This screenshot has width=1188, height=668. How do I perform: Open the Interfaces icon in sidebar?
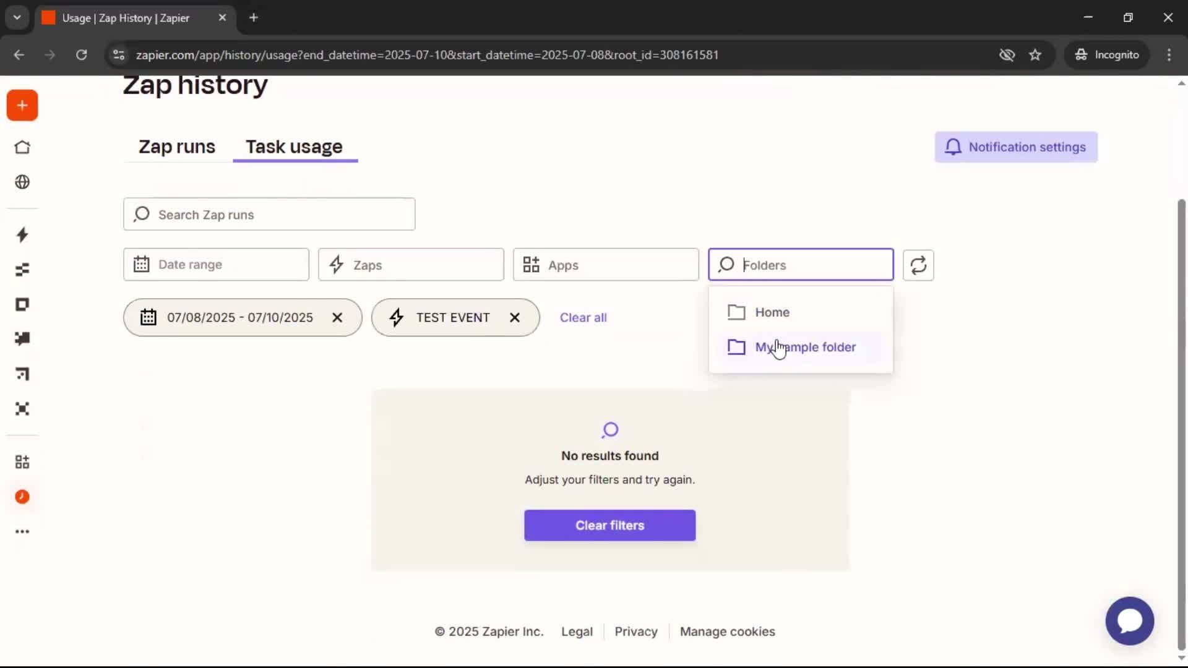click(22, 304)
